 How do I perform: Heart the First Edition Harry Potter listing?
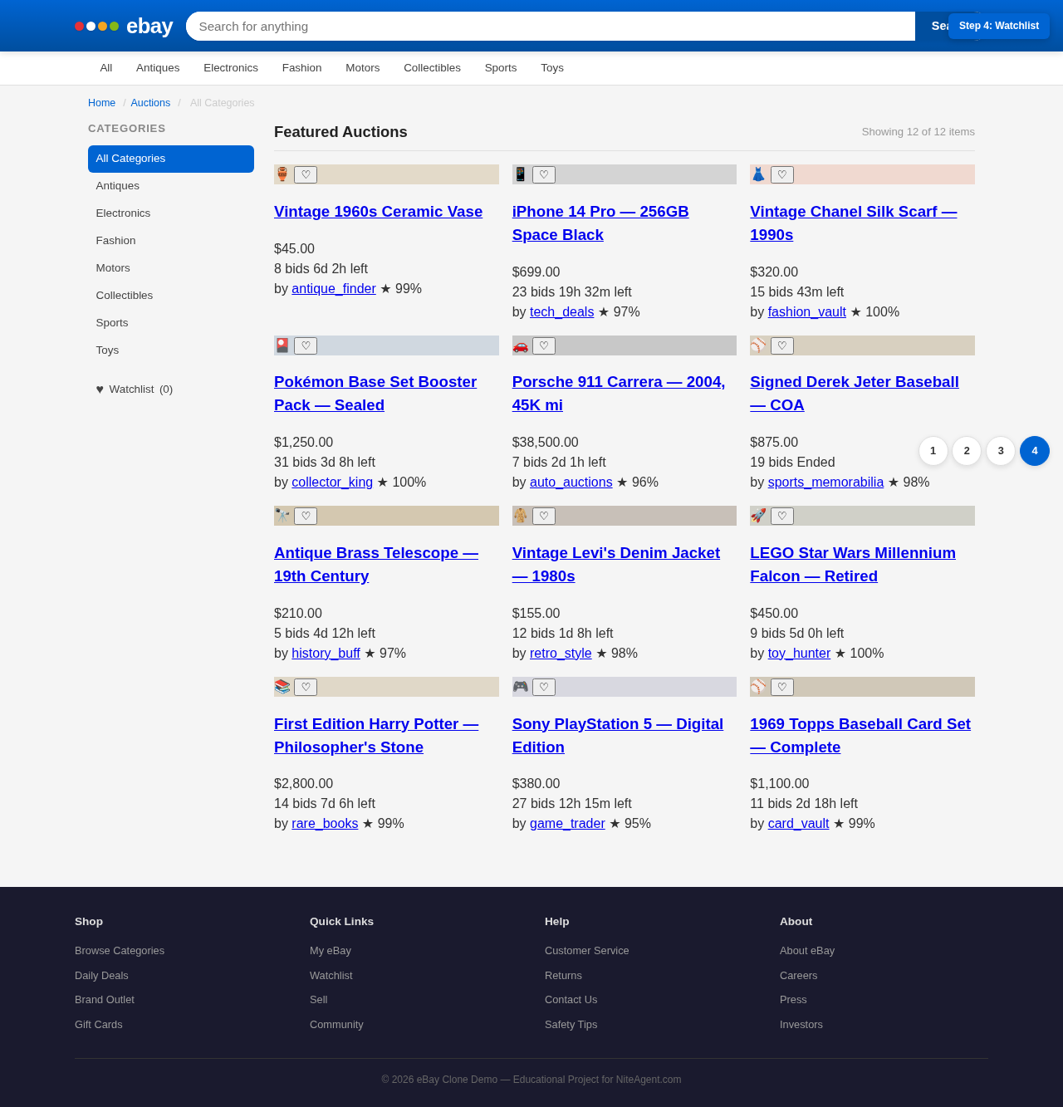[306, 687]
